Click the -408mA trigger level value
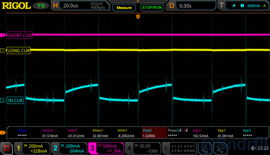This screenshot has height=155, width=270. click(253, 6)
